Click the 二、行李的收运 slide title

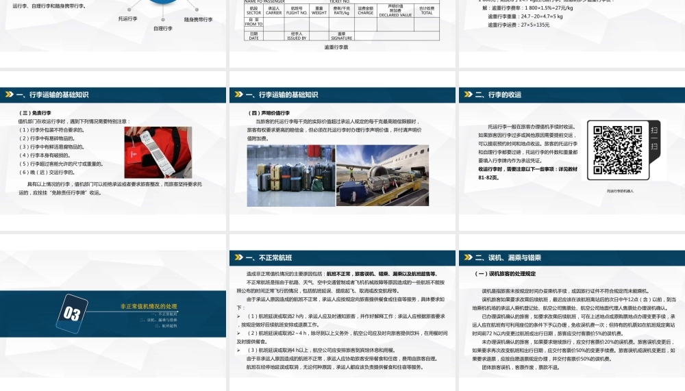pos(498,94)
